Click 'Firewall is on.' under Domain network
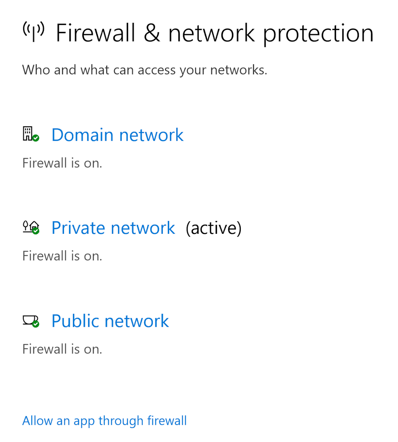Viewport: 398px width, 442px height. (62, 163)
